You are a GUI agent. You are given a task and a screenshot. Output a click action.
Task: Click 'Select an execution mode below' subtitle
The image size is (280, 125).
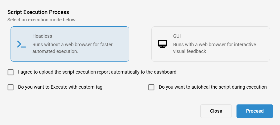tap(42, 20)
